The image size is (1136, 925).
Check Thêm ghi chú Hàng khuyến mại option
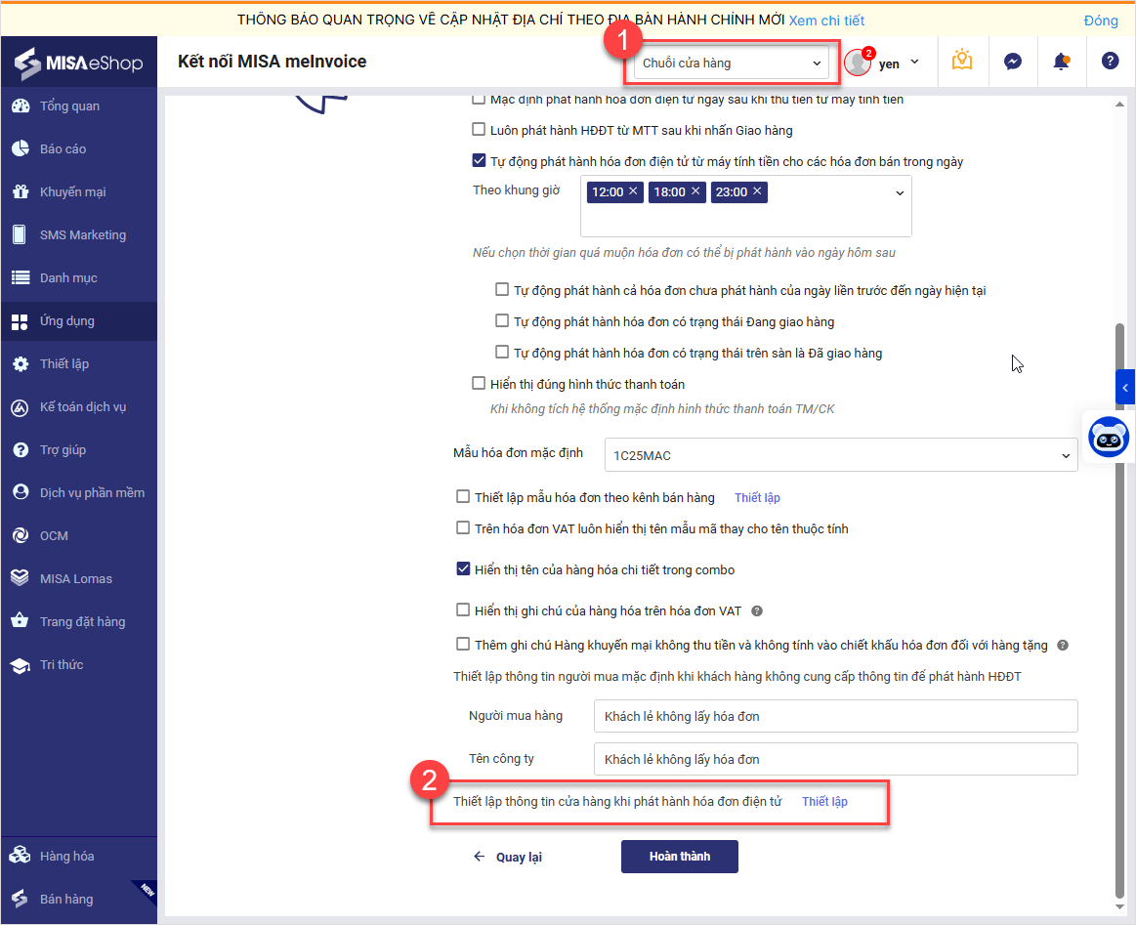tap(463, 644)
